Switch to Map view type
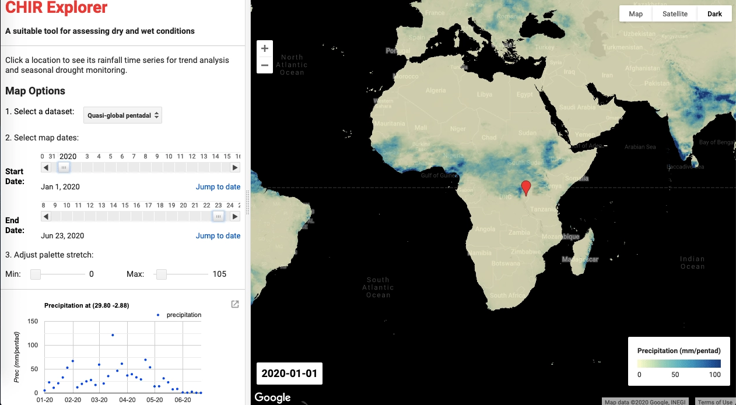 636,14
